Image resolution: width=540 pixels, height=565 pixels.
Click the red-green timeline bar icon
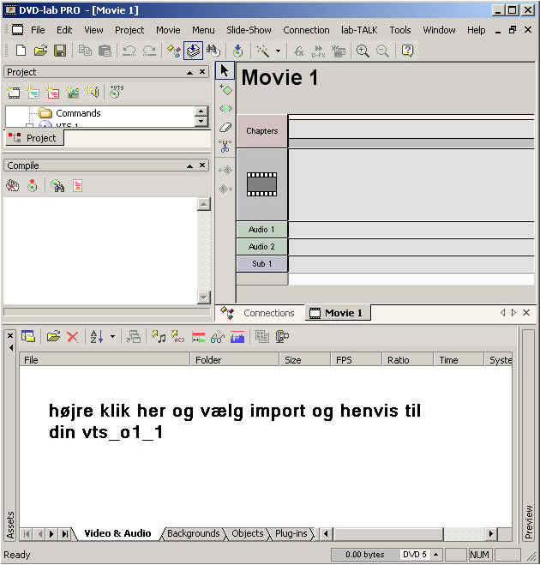click(x=199, y=337)
